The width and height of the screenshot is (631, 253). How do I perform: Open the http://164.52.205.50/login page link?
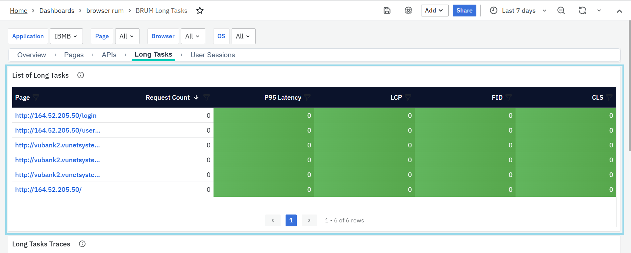56,115
